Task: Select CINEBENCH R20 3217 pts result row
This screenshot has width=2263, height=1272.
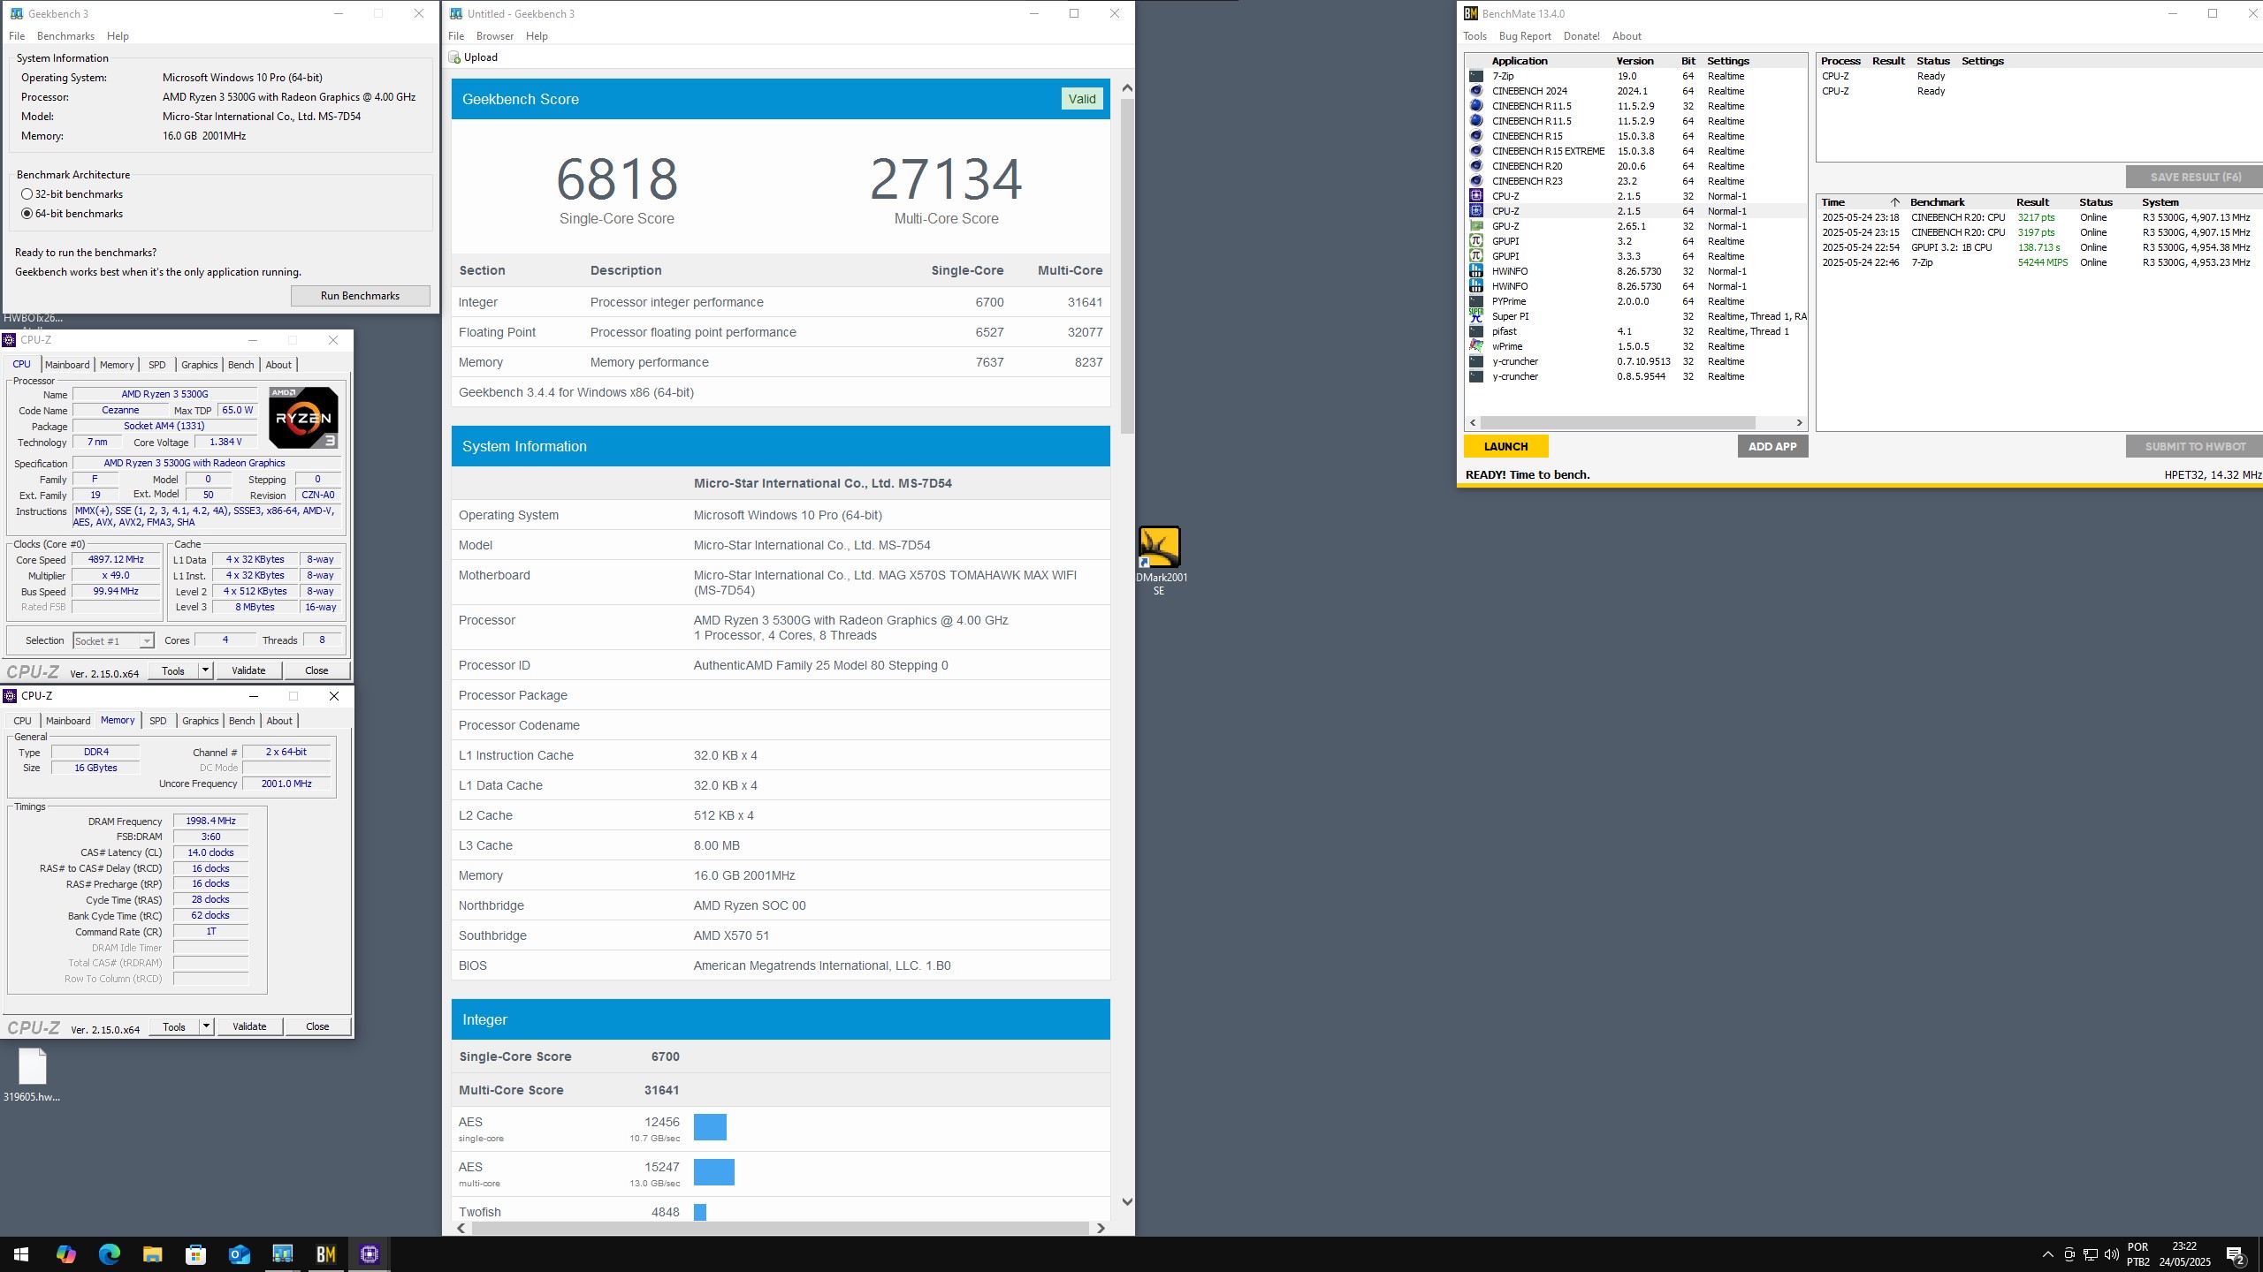Action: [2038, 217]
